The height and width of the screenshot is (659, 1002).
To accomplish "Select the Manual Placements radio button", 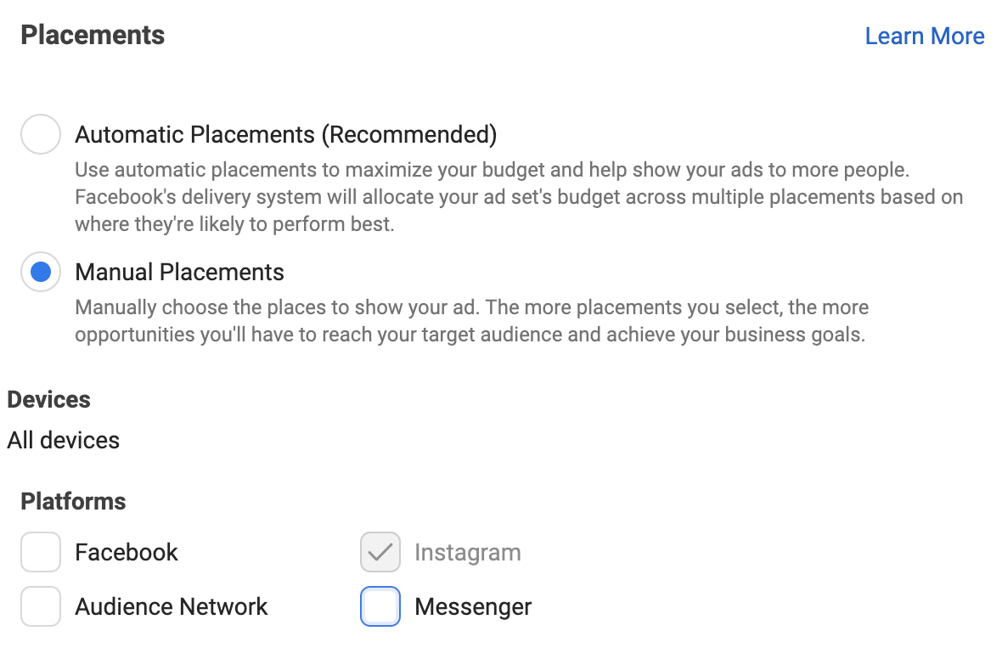I will pos(40,272).
